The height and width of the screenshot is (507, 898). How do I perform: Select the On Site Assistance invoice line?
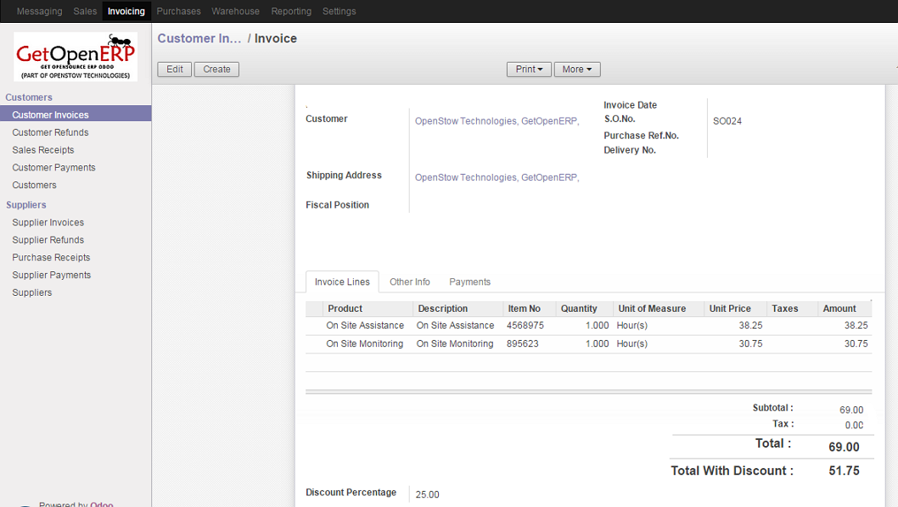tap(365, 326)
